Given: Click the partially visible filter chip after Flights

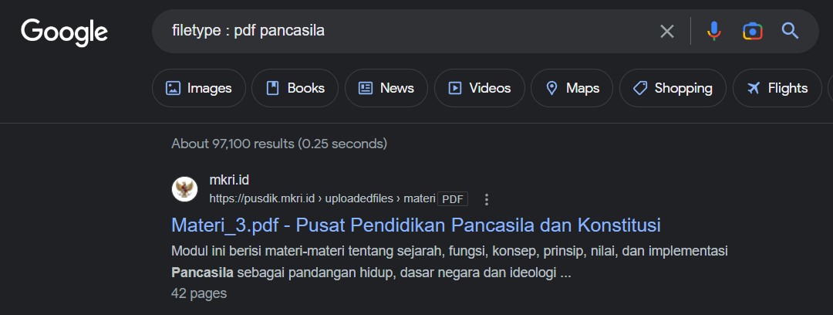Looking at the screenshot, I should (830, 88).
